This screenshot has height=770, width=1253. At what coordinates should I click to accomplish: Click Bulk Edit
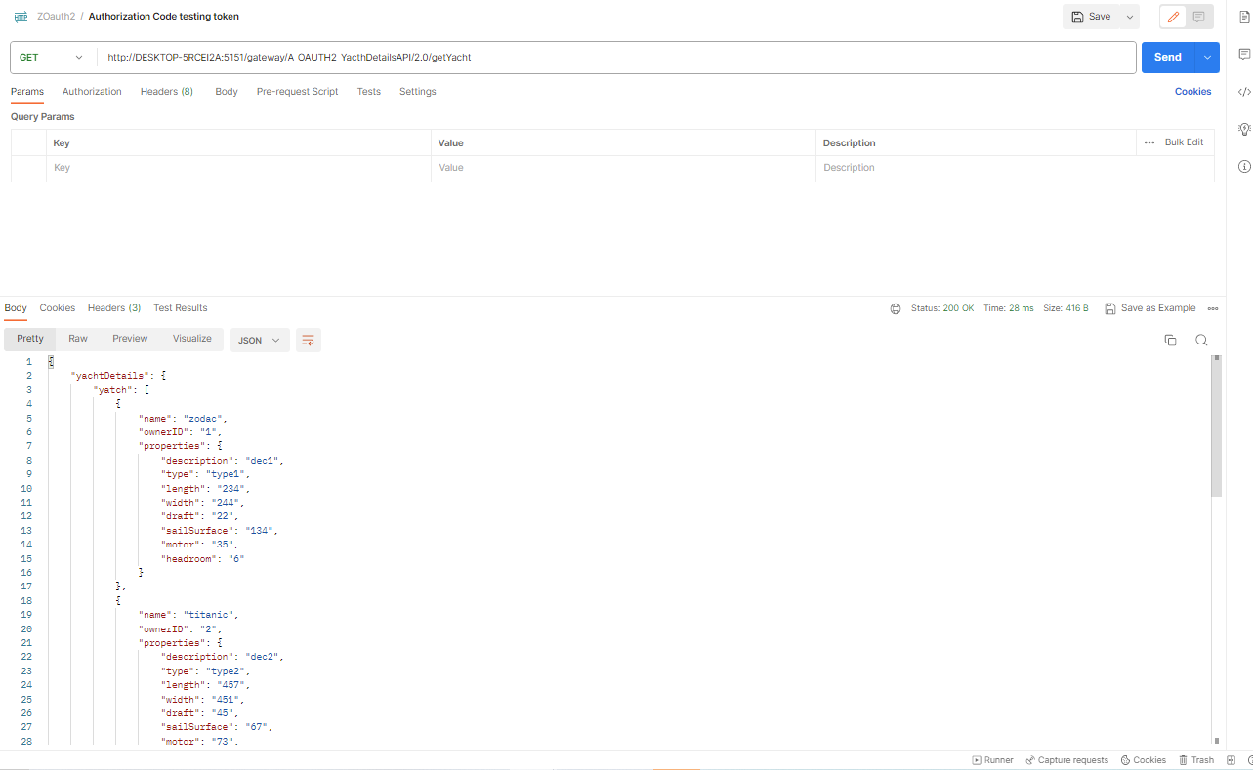(1184, 142)
